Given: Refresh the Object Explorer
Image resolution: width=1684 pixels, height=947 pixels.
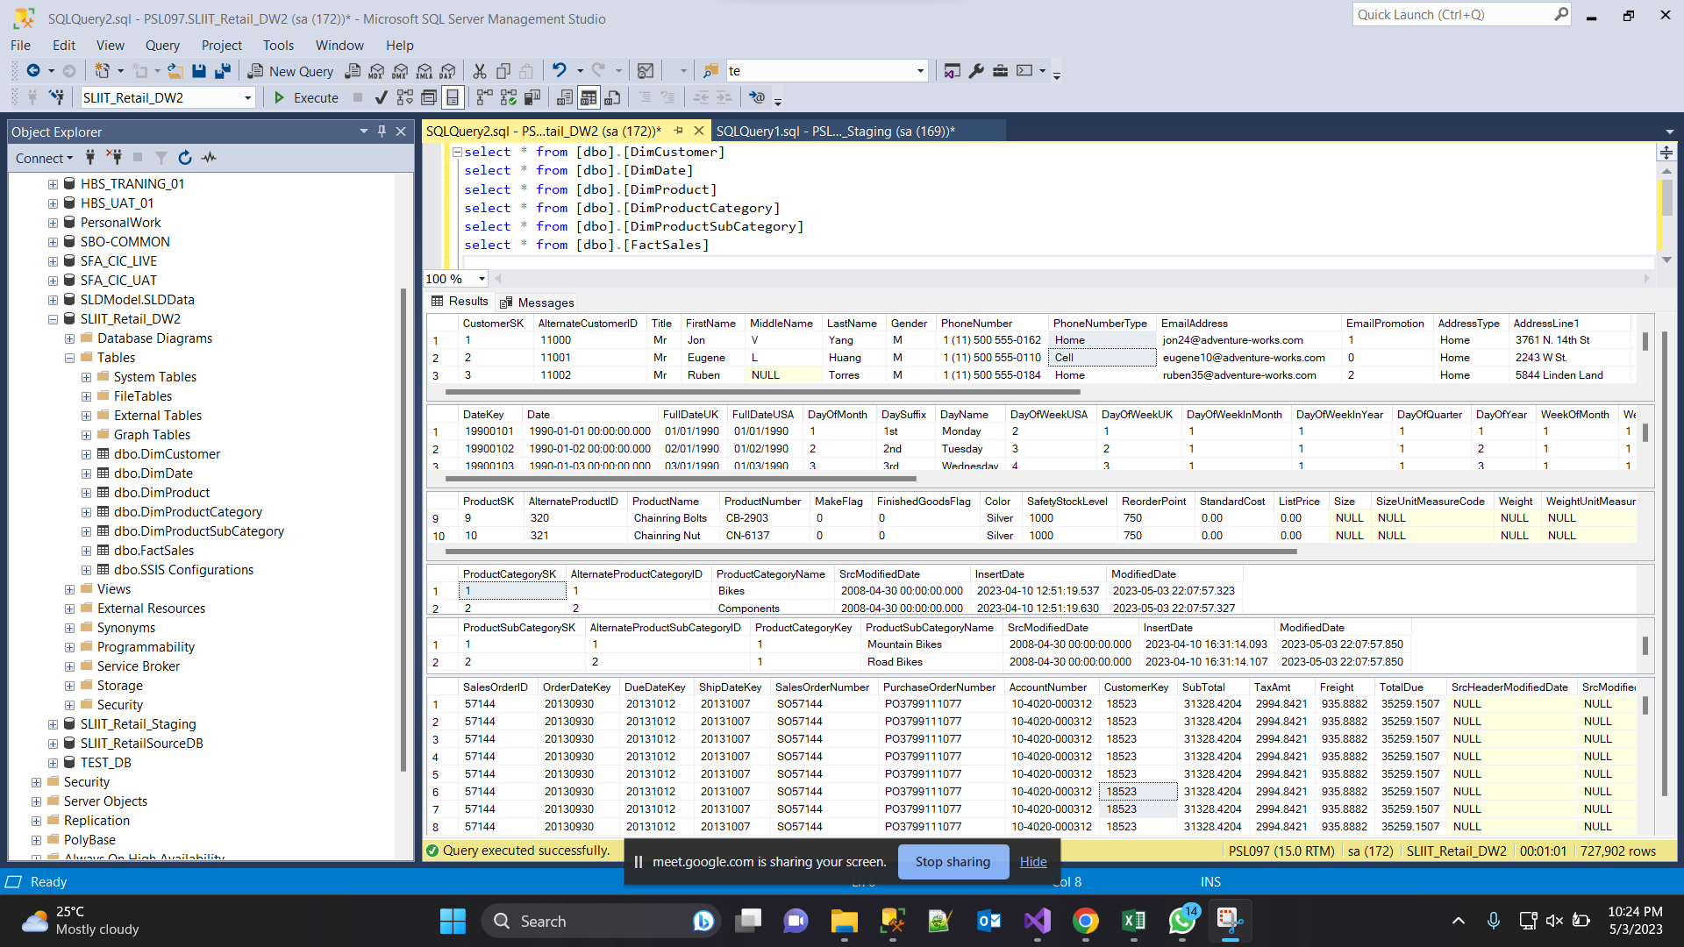Looking at the screenshot, I should 185,158.
